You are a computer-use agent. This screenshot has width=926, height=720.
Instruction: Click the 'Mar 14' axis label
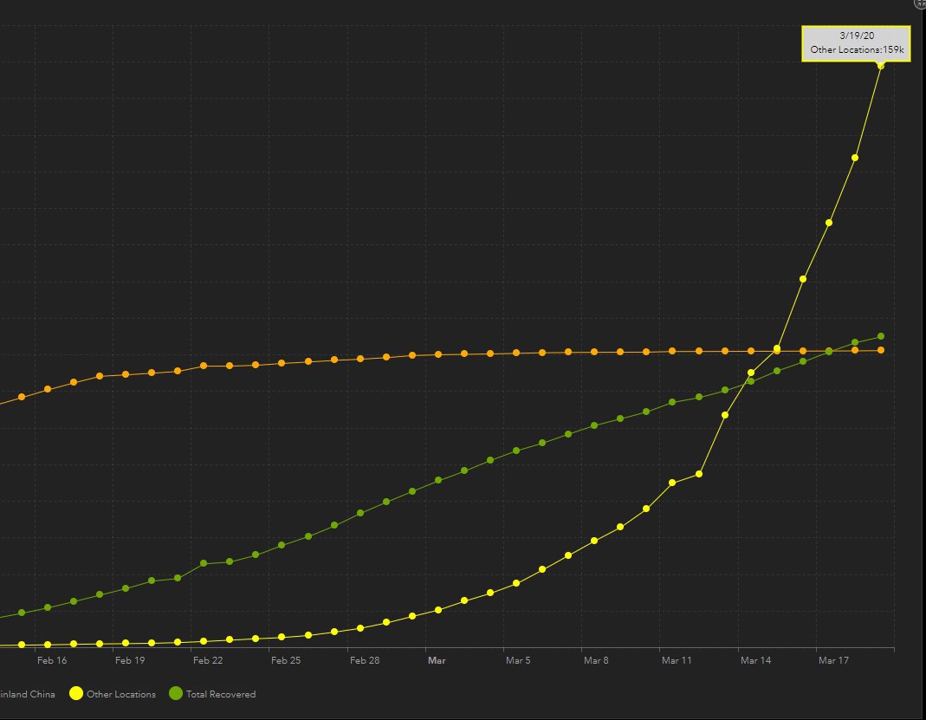755,660
